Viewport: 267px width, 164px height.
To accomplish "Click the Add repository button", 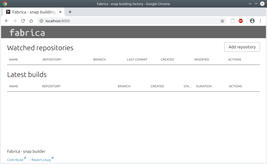I will coord(242,47).
